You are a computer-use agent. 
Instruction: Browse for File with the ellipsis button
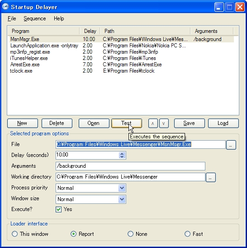231,145
